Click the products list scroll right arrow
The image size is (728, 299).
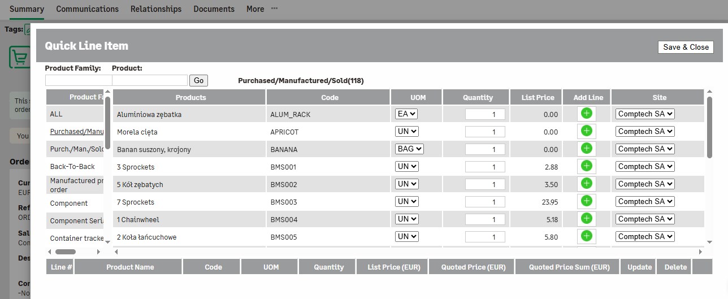701,252
